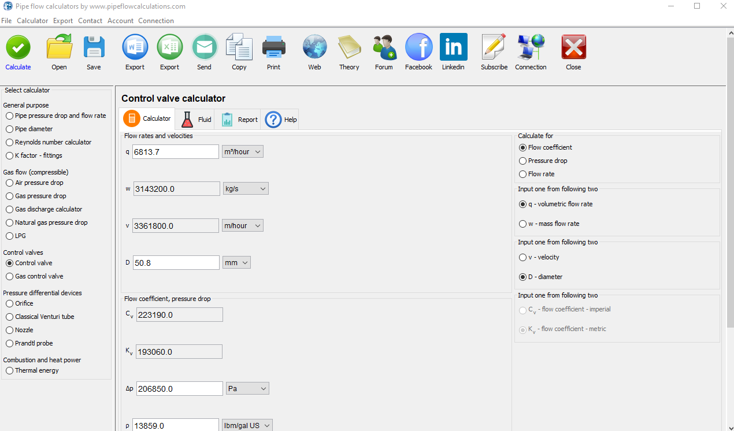Open the m³/hour flow unit dropdown
This screenshot has width=734, height=431.
coord(243,151)
